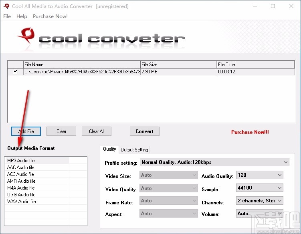Click the 00:03:12 file time cell
The image size is (301, 234).
pos(256,72)
